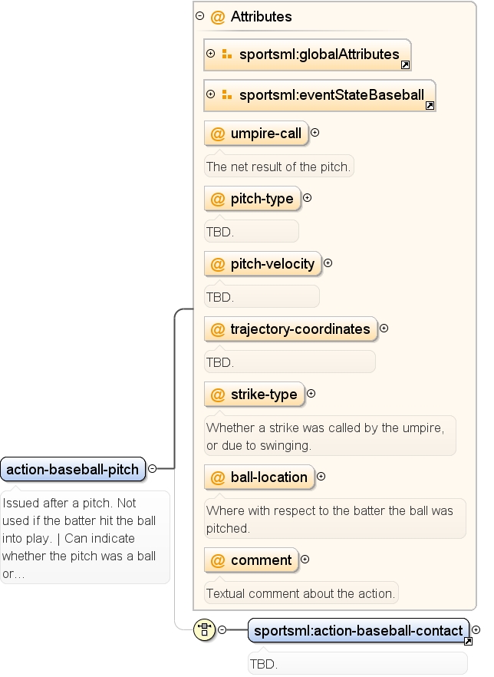Expand trajectory-coordinates plus icon
The height and width of the screenshot is (677, 494).
[384, 329]
